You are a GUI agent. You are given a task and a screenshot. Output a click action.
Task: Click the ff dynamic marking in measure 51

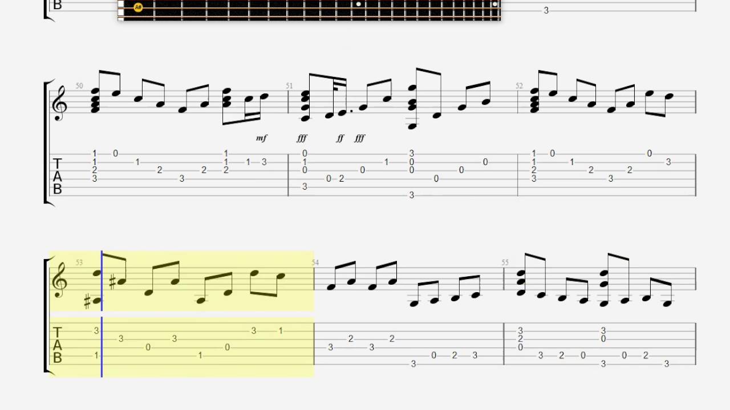click(340, 138)
